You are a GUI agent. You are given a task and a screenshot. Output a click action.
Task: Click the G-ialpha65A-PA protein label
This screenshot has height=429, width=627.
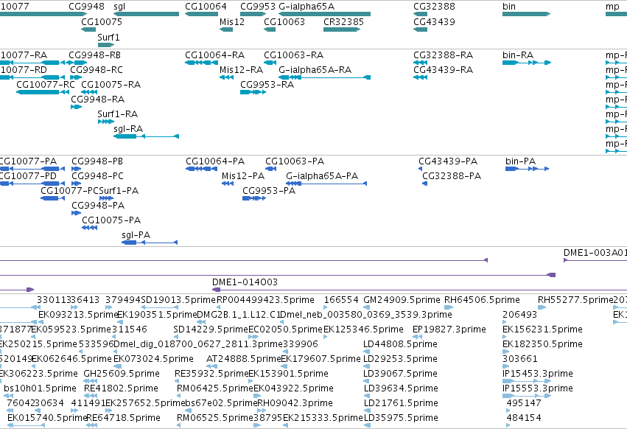point(322,176)
